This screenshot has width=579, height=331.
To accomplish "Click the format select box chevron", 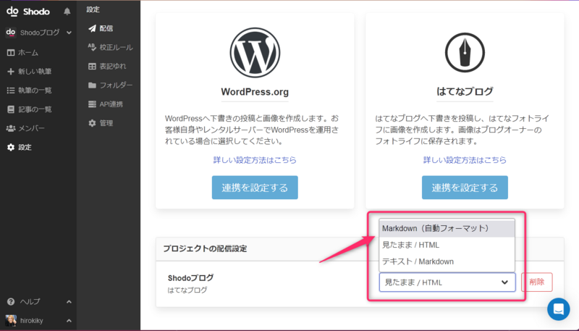I will [x=504, y=282].
